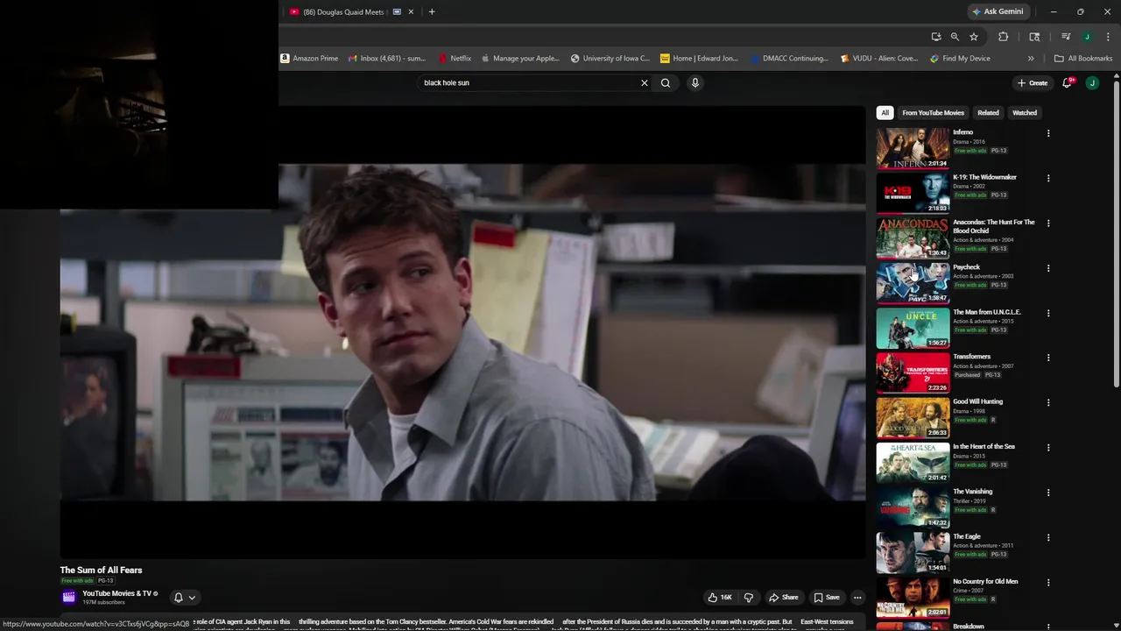Open The Man from U.N.C.L.E. title

point(987,312)
